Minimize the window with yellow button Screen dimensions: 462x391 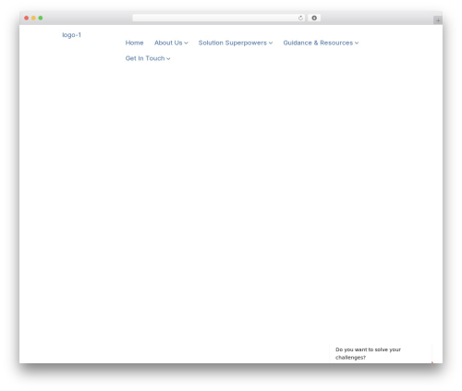(x=33, y=18)
